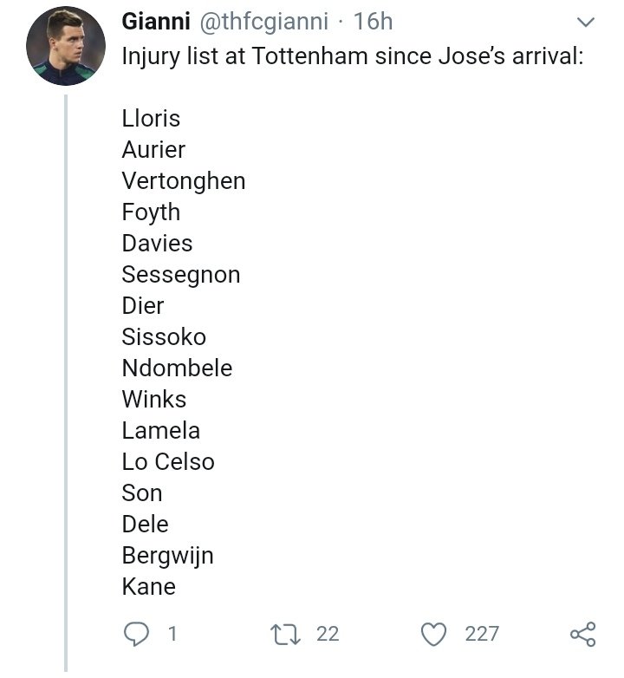The height and width of the screenshot is (678, 624).
Task: Click on the name Sessegnon
Action: click(x=181, y=275)
